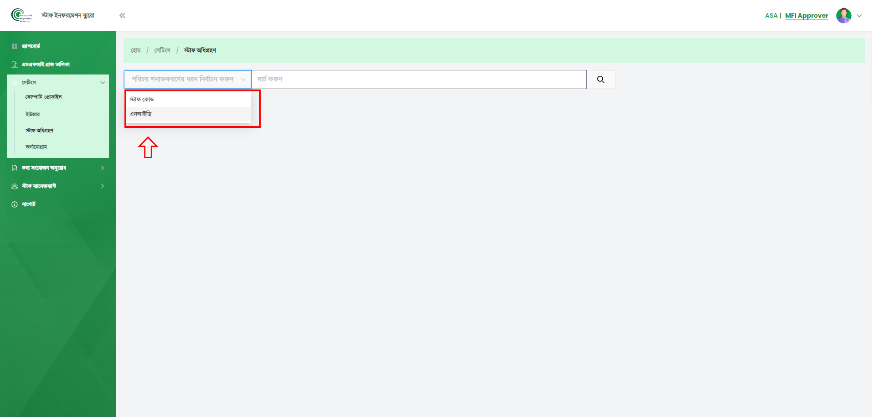Open profile menu arrow beside avatar

coord(859,15)
